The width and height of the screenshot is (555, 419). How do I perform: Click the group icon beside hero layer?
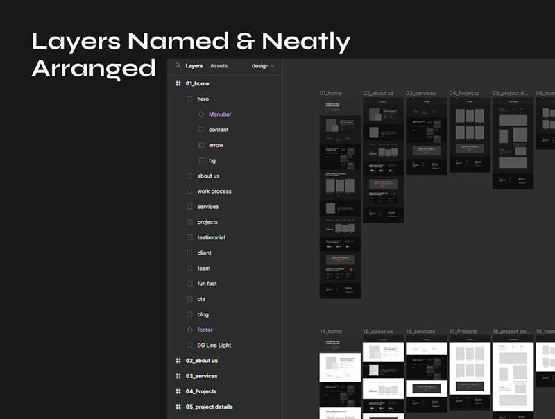(190, 99)
